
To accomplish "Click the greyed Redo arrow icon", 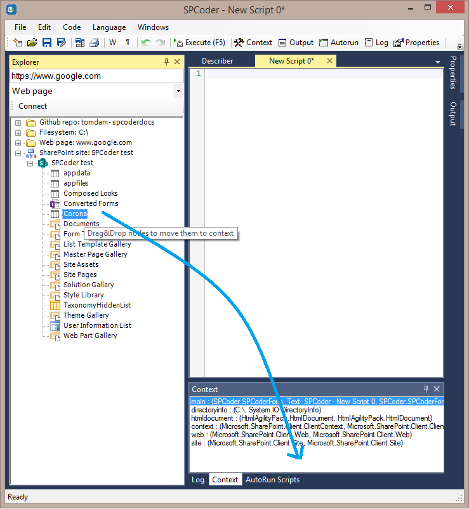I will 160,43.
